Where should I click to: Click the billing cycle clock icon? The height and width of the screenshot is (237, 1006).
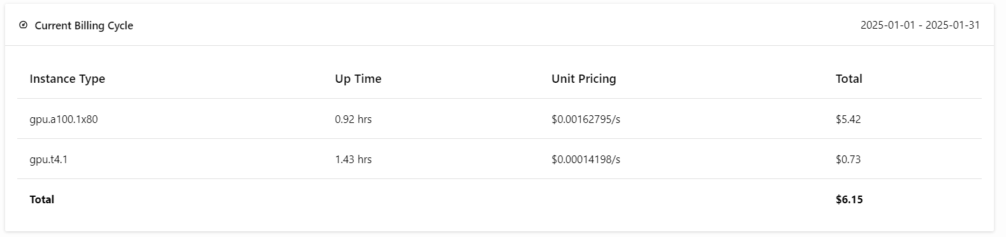click(x=24, y=25)
